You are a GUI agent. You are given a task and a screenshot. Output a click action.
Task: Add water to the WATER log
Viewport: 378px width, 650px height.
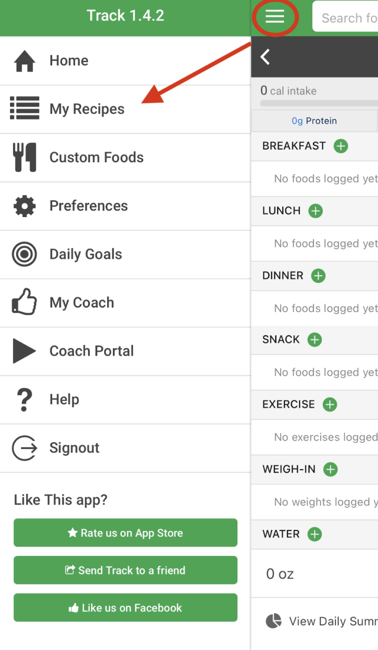point(314,534)
